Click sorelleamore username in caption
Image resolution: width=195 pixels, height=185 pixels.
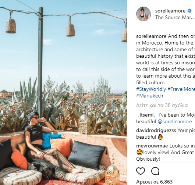[151, 36]
